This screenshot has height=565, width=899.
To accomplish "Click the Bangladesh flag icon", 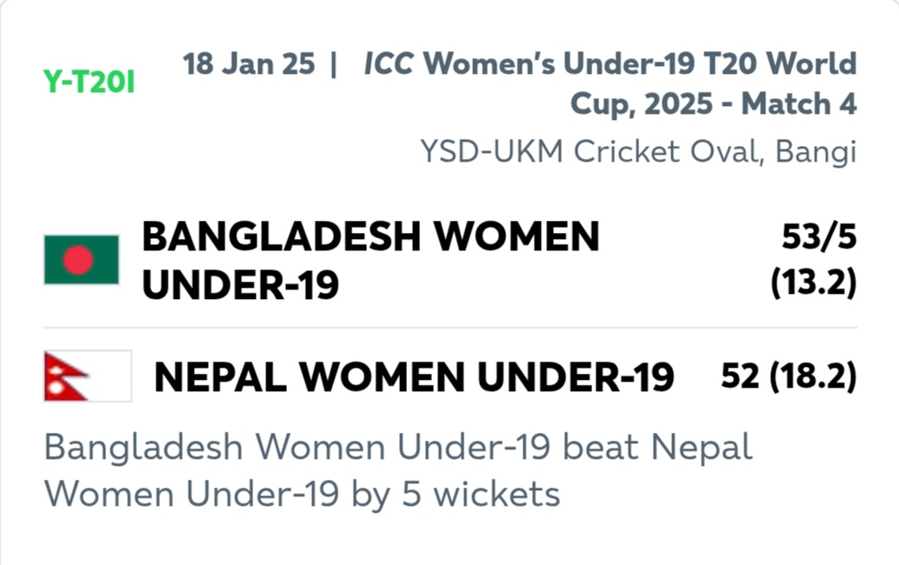I will (82, 260).
